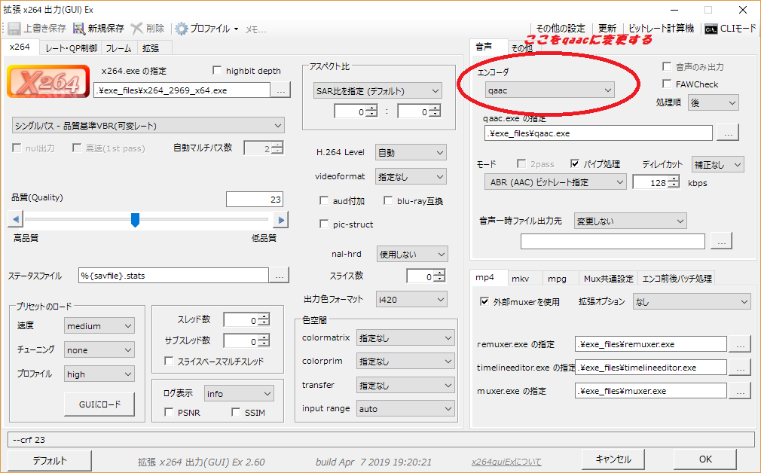
Task: Switch to the フレーム tab
Action: pos(119,48)
